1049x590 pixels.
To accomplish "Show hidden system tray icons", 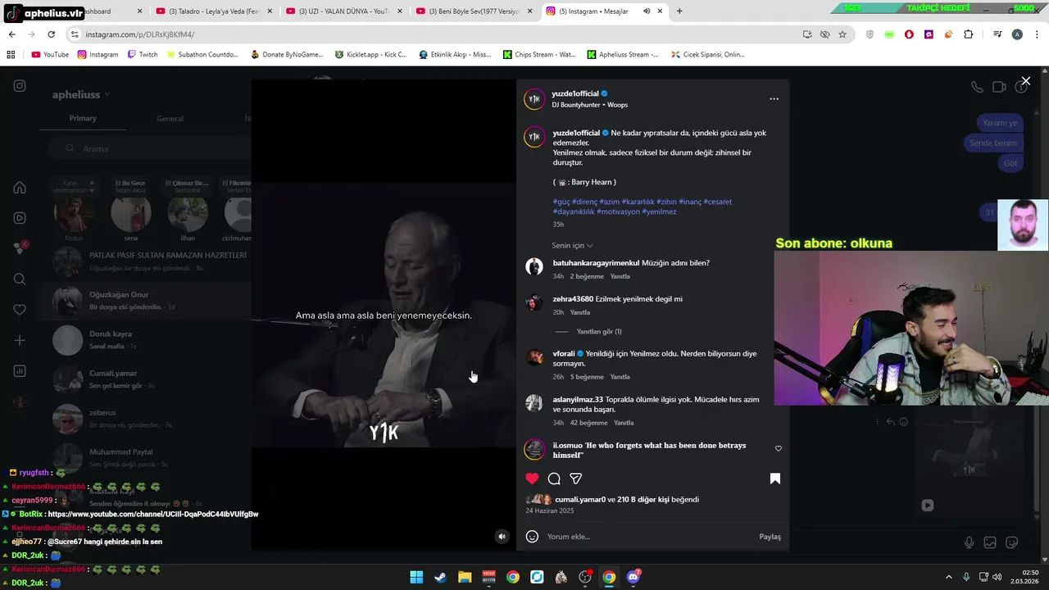I will point(948,577).
